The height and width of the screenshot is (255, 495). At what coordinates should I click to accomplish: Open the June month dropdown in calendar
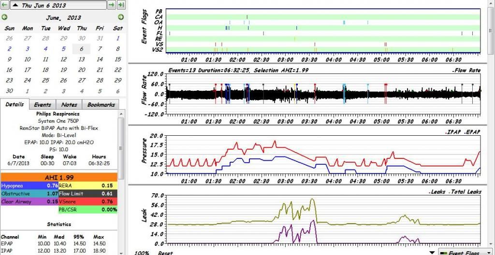(x=54, y=18)
